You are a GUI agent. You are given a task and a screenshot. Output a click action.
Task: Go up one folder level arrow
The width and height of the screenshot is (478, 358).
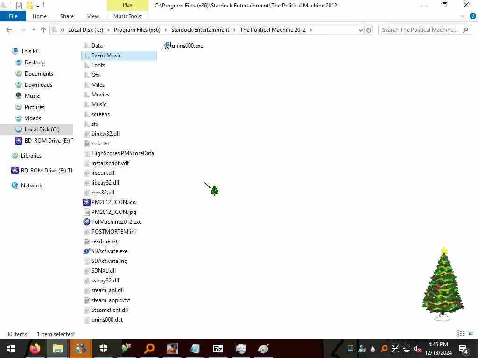43,30
